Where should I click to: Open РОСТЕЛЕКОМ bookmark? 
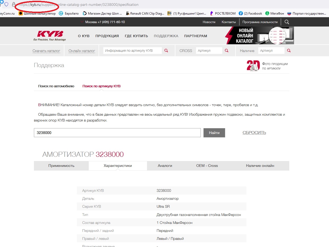[x=223, y=13]
